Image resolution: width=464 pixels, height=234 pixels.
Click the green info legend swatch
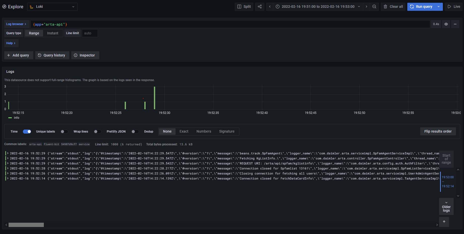(10, 118)
